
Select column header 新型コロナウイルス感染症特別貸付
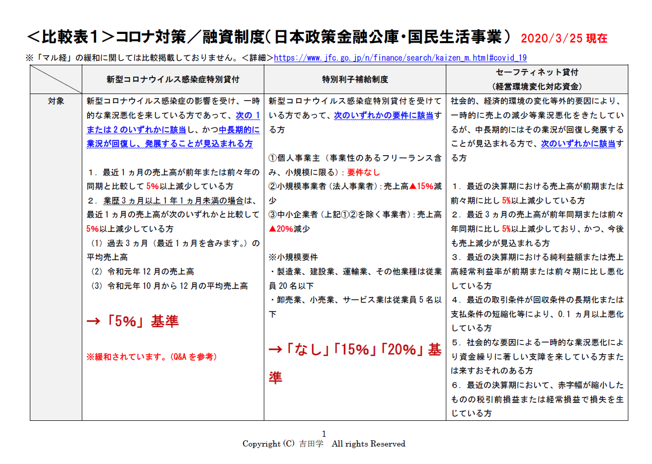click(x=173, y=80)
